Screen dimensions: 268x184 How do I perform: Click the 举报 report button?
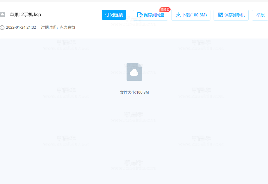260,15
